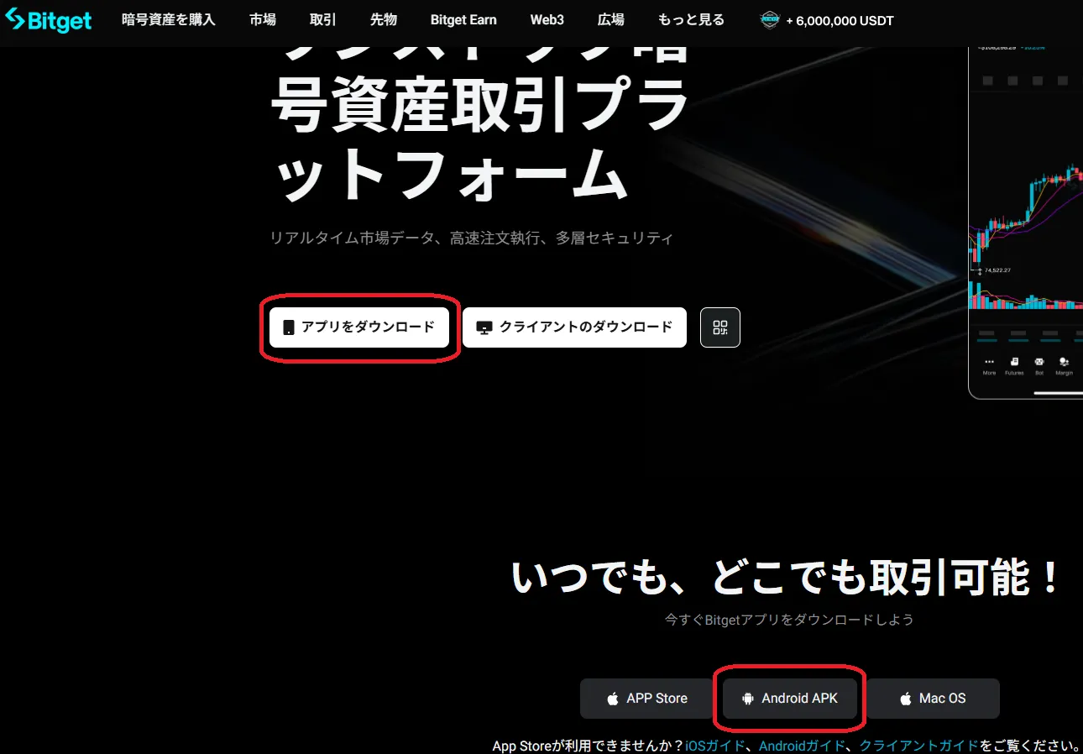Open the 取引 menu item

(323, 20)
